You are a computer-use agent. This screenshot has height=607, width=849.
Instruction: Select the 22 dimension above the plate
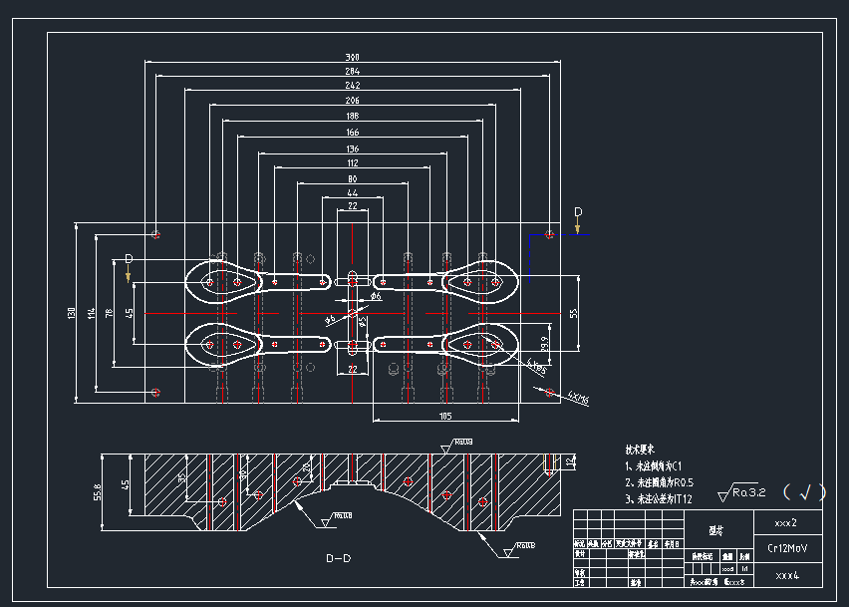pos(353,205)
